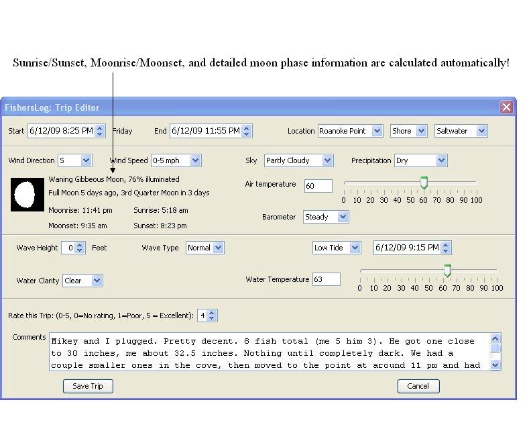Click the moon phase image

coord(27,194)
